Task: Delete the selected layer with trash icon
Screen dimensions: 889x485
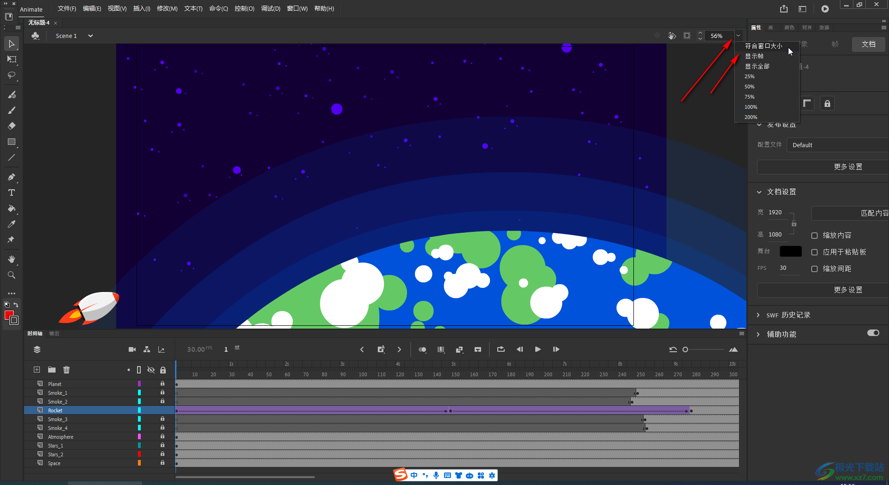Action: coord(67,370)
